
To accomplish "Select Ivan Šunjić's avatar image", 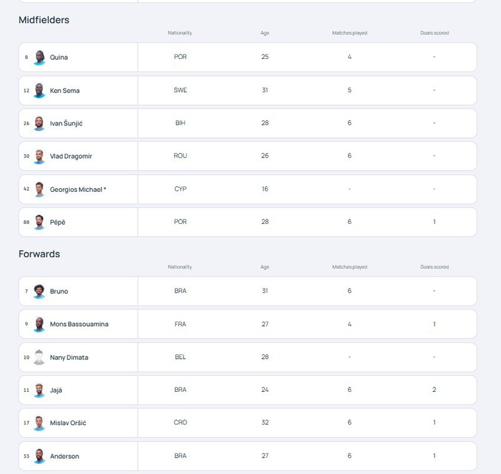I will (x=39, y=124).
